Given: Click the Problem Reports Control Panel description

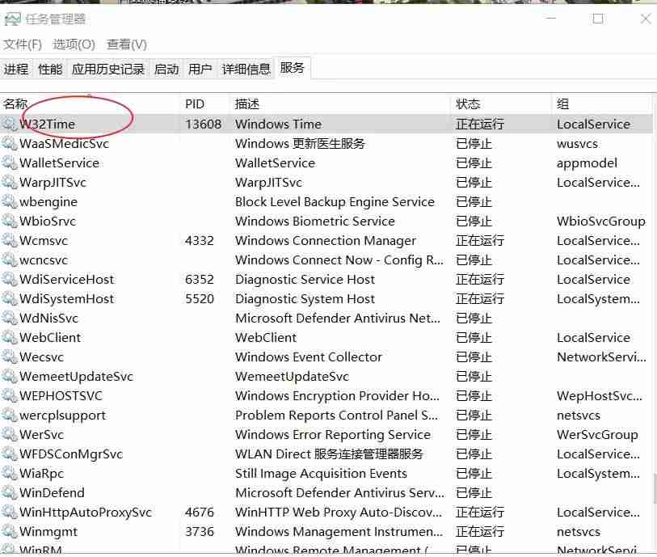Looking at the screenshot, I should tap(336, 415).
